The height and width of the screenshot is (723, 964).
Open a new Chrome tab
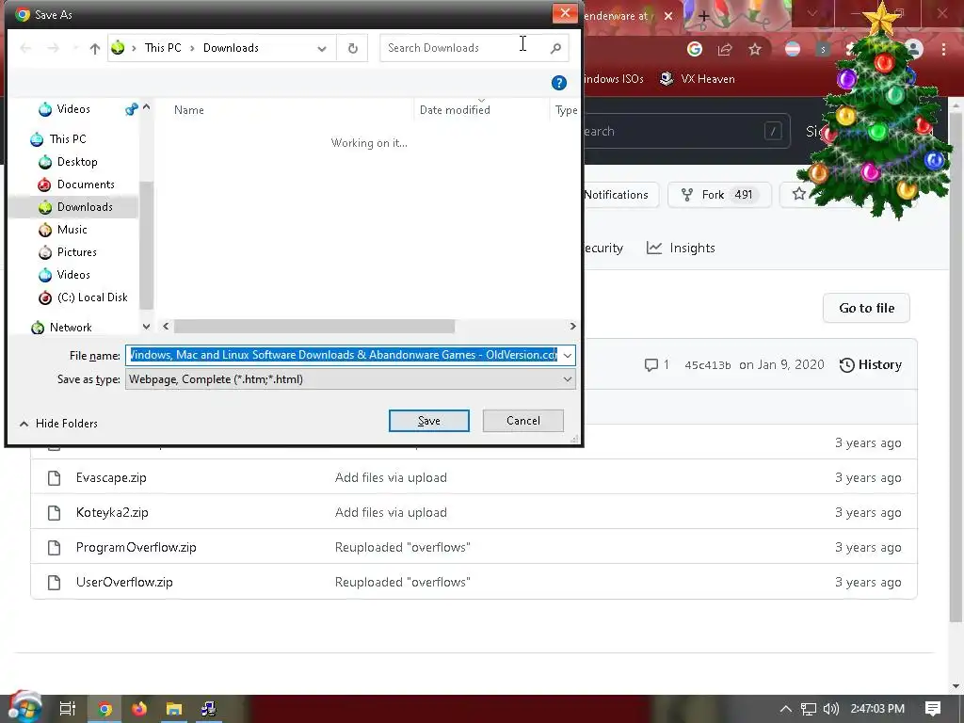[x=704, y=17]
